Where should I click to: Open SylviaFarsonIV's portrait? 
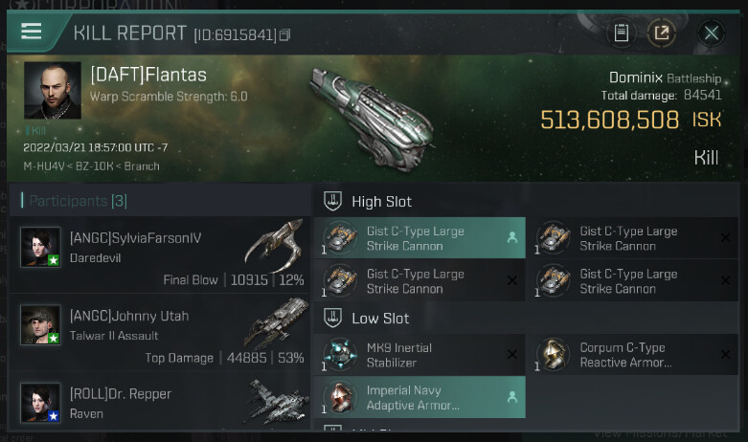coord(41,247)
